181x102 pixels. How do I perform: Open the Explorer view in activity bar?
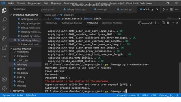pos(4,10)
